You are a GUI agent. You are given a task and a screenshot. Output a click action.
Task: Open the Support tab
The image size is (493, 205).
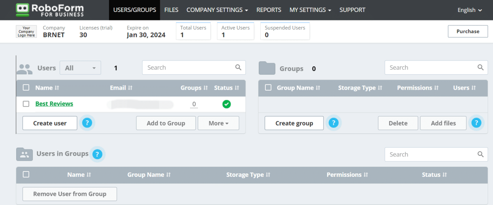click(x=352, y=10)
